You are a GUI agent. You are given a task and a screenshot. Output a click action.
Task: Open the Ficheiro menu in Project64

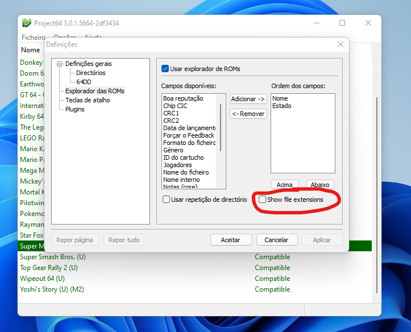click(34, 37)
